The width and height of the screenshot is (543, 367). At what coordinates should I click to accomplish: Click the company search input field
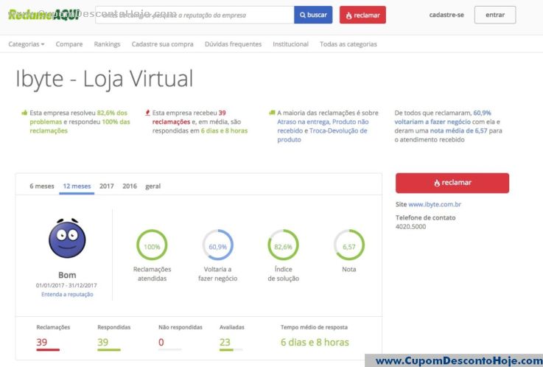pyautogui.click(x=195, y=15)
